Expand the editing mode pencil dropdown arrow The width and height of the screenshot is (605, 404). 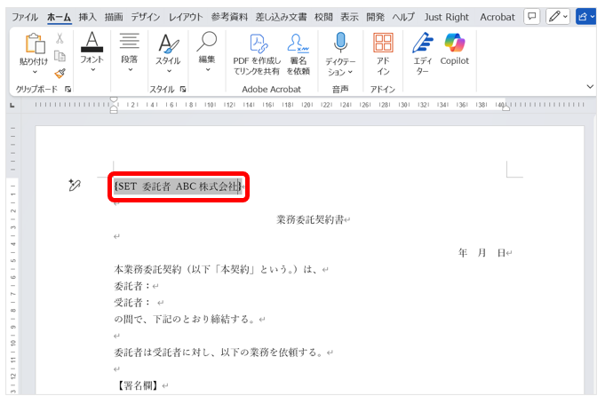[565, 17]
